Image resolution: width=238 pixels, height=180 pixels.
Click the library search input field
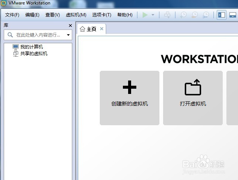click(38, 35)
